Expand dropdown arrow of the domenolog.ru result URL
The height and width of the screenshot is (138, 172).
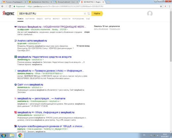(x=43, y=60)
